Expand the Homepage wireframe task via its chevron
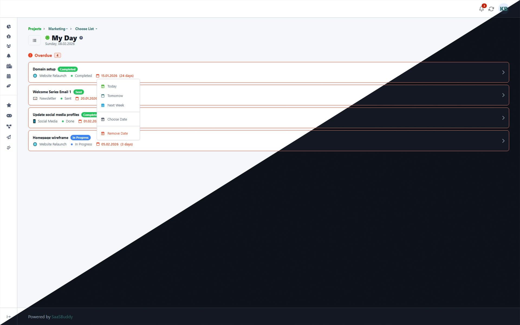 point(503,141)
